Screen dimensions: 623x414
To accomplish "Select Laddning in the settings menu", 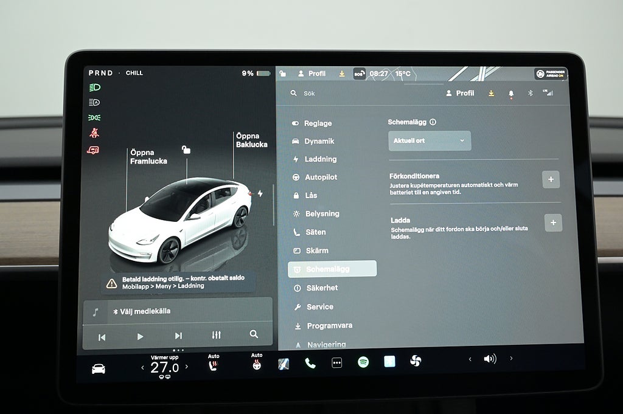I will coord(320,159).
